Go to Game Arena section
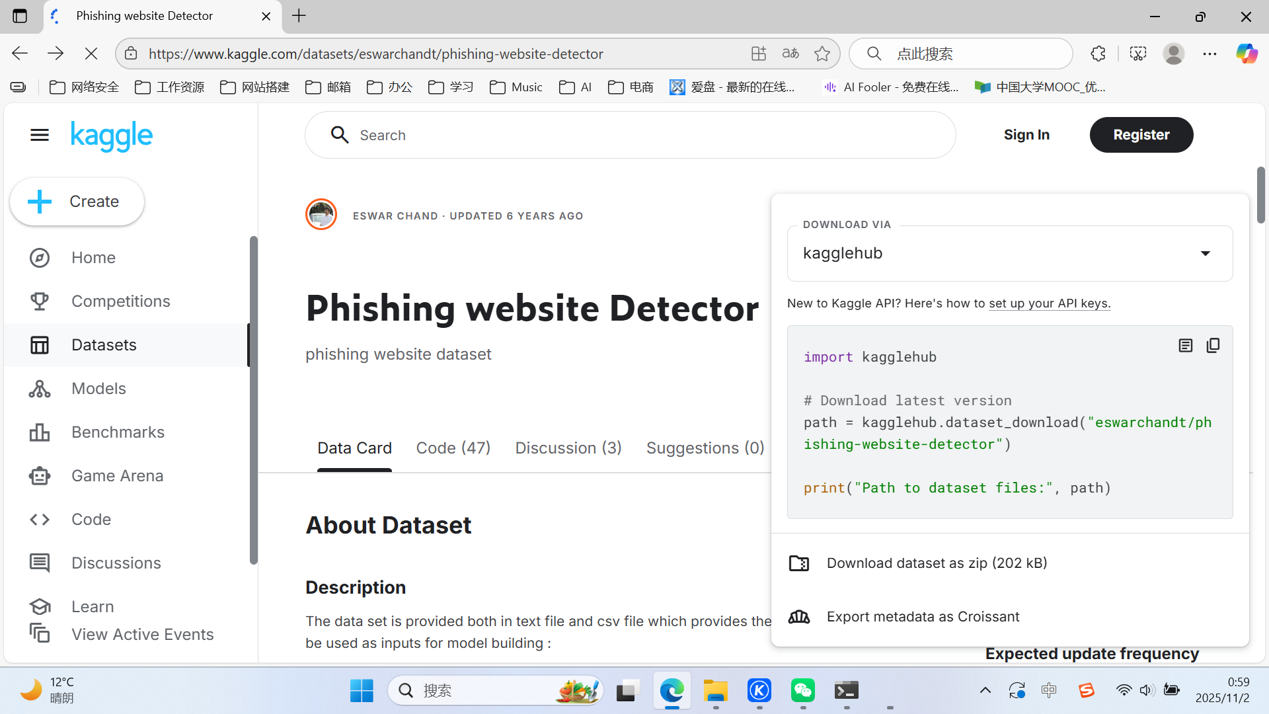Screen dimensions: 1269x714 117,476
